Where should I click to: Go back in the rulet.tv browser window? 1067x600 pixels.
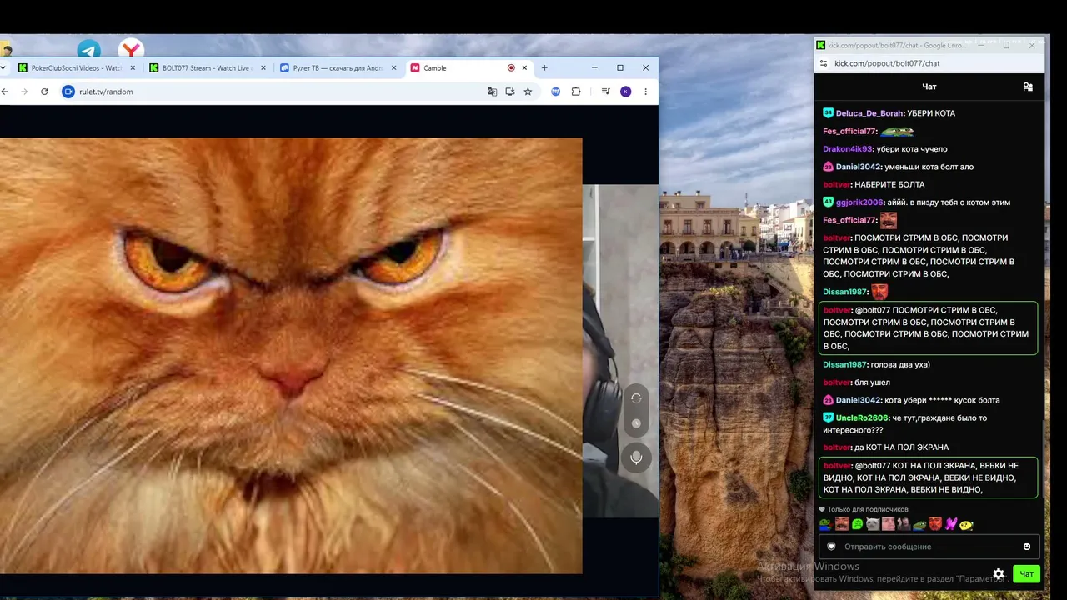pos(5,92)
